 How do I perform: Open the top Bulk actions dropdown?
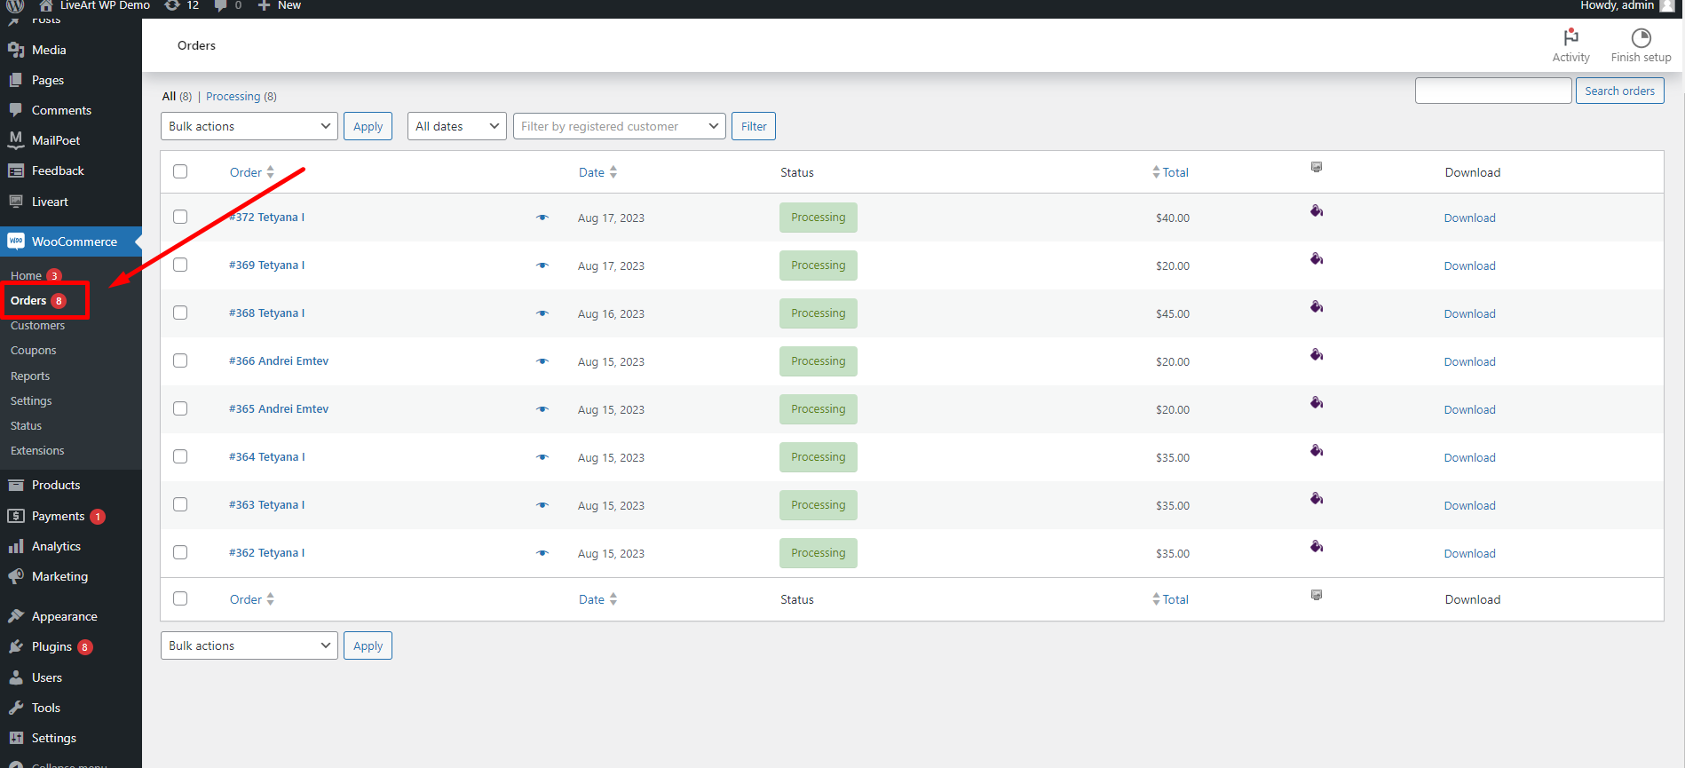pyautogui.click(x=249, y=126)
